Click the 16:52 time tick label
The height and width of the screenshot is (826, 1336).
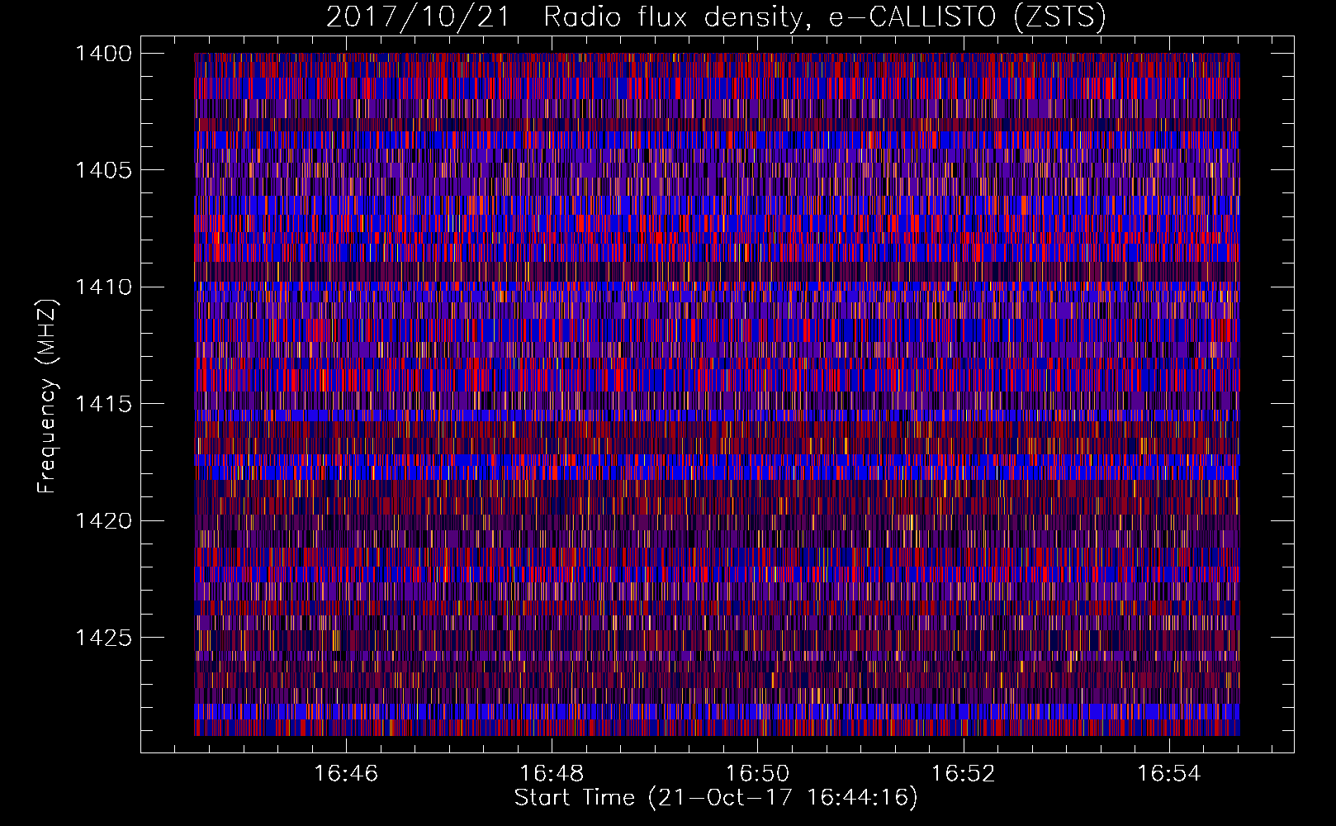(x=964, y=774)
